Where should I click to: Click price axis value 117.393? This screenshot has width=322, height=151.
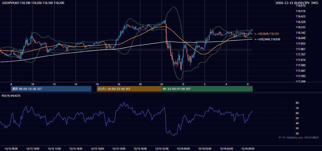click(x=300, y=76)
